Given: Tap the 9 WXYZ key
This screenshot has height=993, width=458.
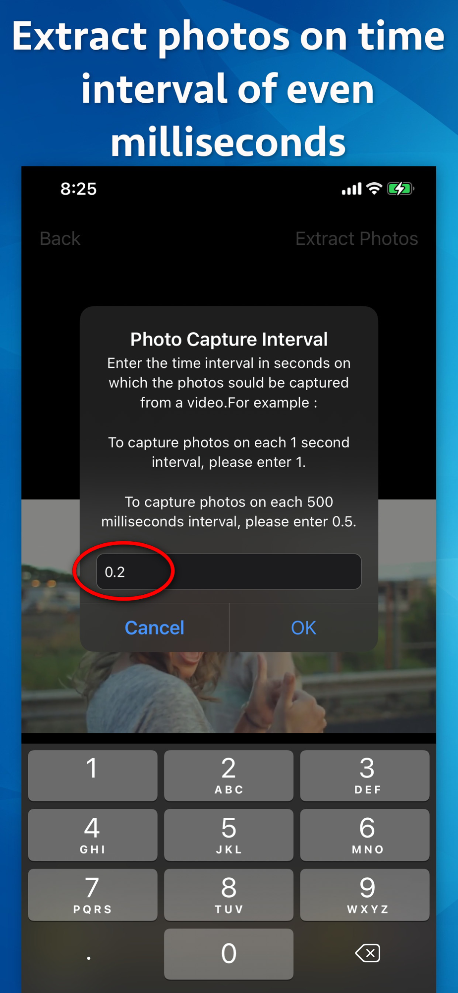Looking at the screenshot, I should pyautogui.click(x=365, y=895).
